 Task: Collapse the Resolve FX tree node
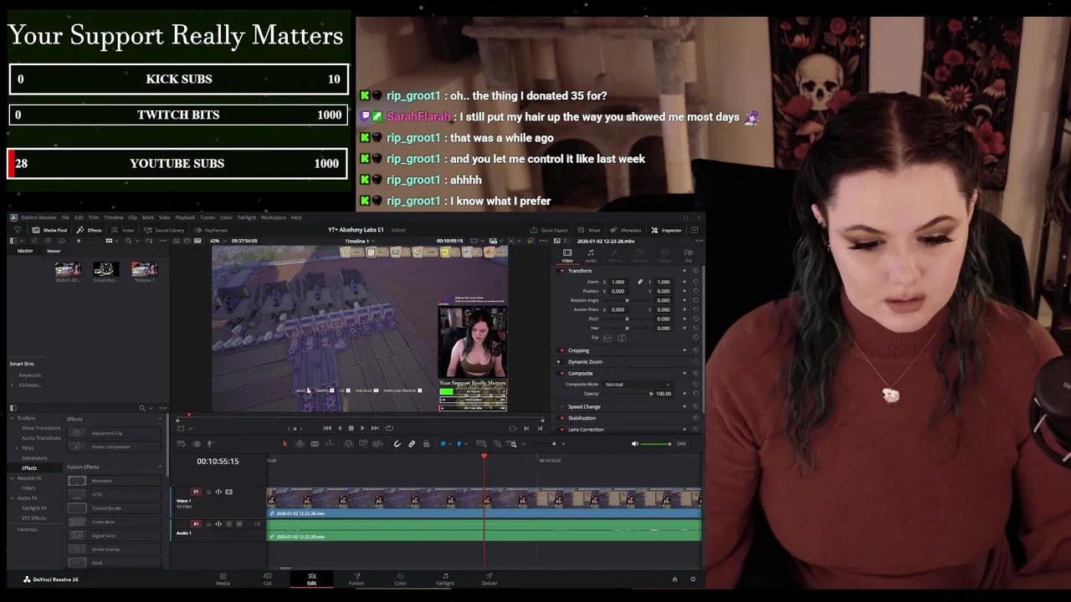coord(13,478)
